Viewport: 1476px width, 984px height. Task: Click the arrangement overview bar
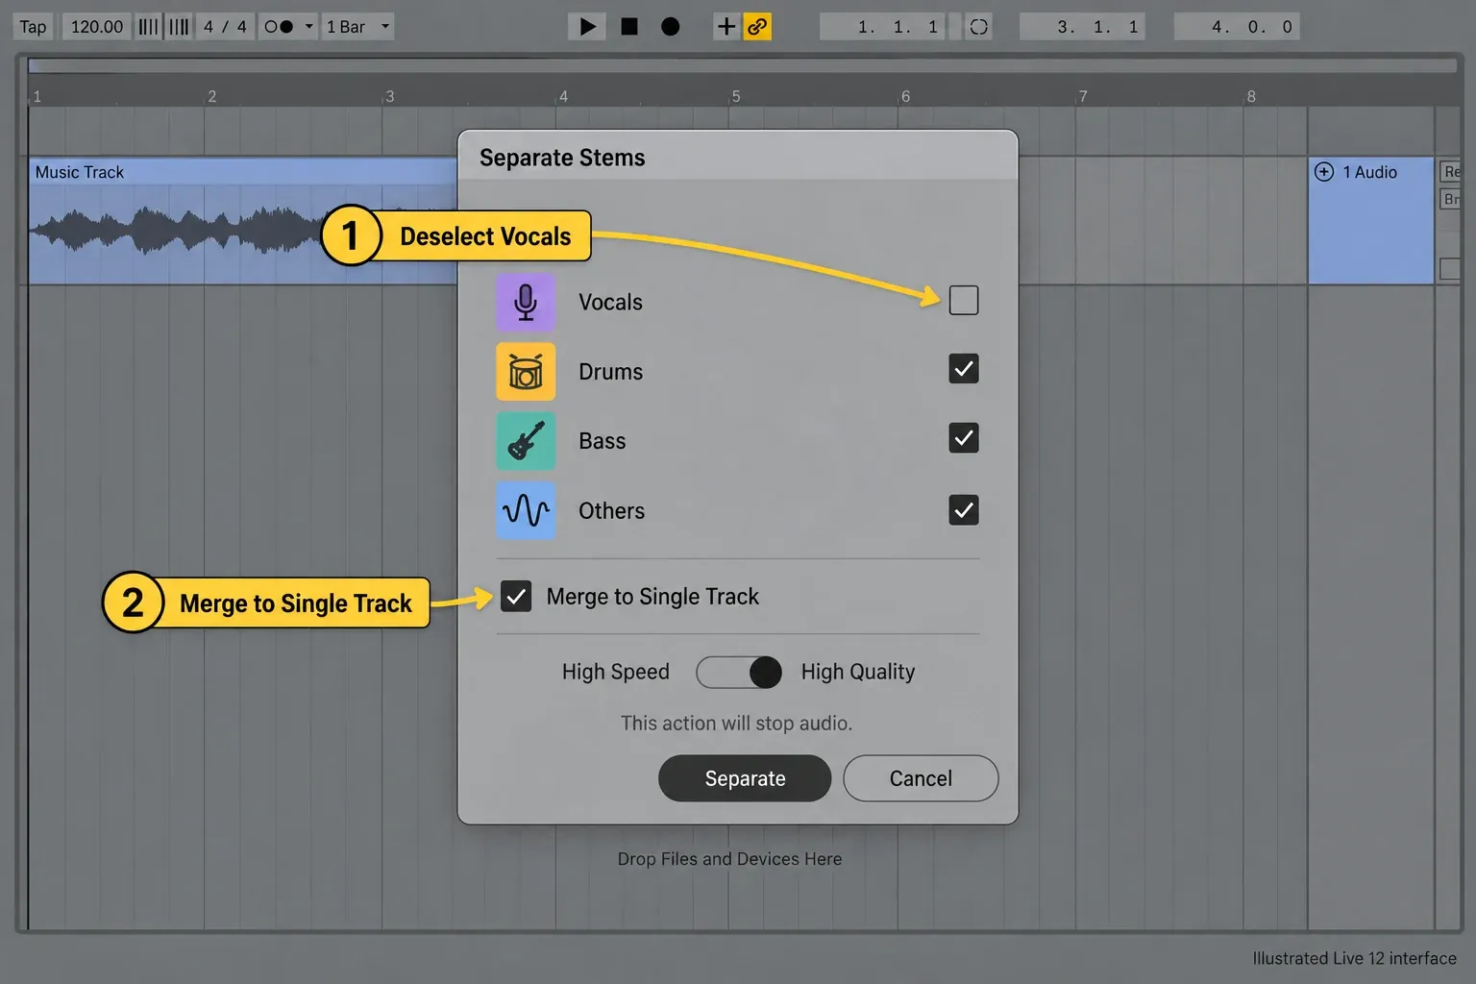coord(742,65)
